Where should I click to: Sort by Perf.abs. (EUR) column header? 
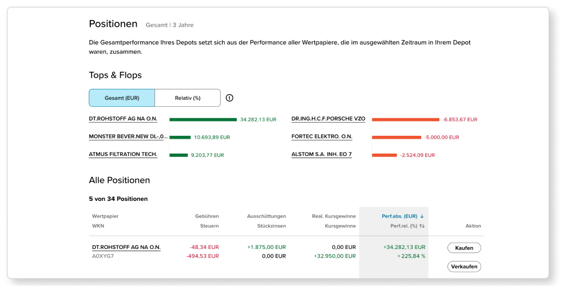tap(399, 216)
